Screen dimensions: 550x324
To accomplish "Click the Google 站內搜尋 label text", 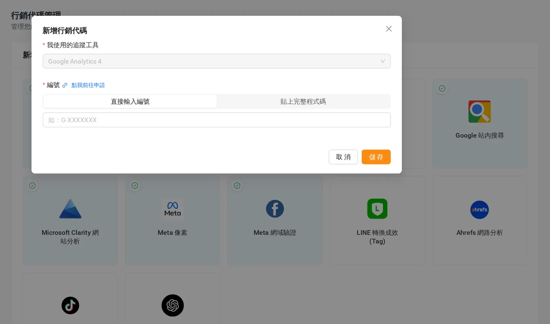I will pos(480,135).
